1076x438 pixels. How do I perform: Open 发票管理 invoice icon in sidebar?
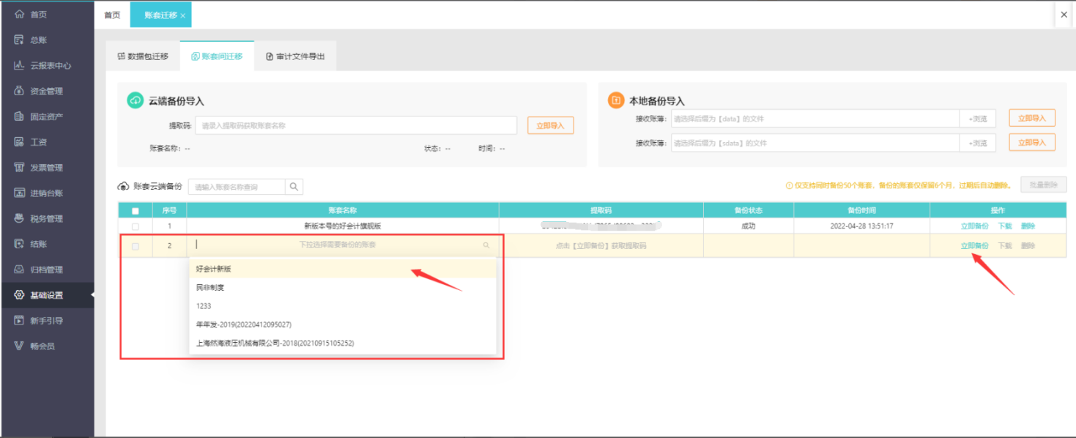tap(20, 168)
